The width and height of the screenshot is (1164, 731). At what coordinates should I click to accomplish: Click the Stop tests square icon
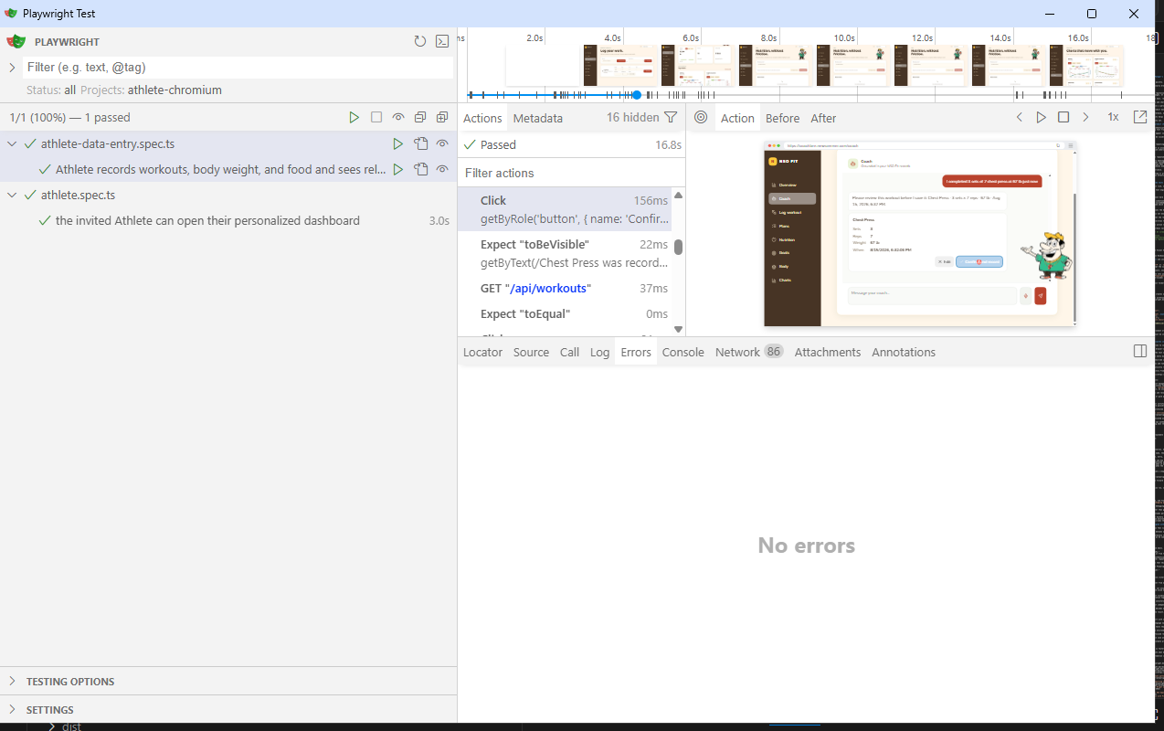tap(376, 117)
